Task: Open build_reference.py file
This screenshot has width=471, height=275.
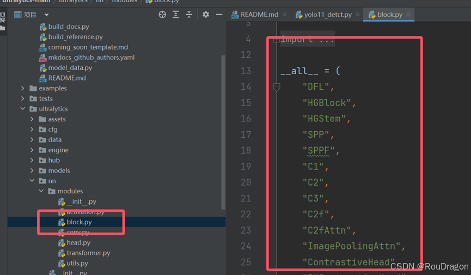Action: pos(75,37)
